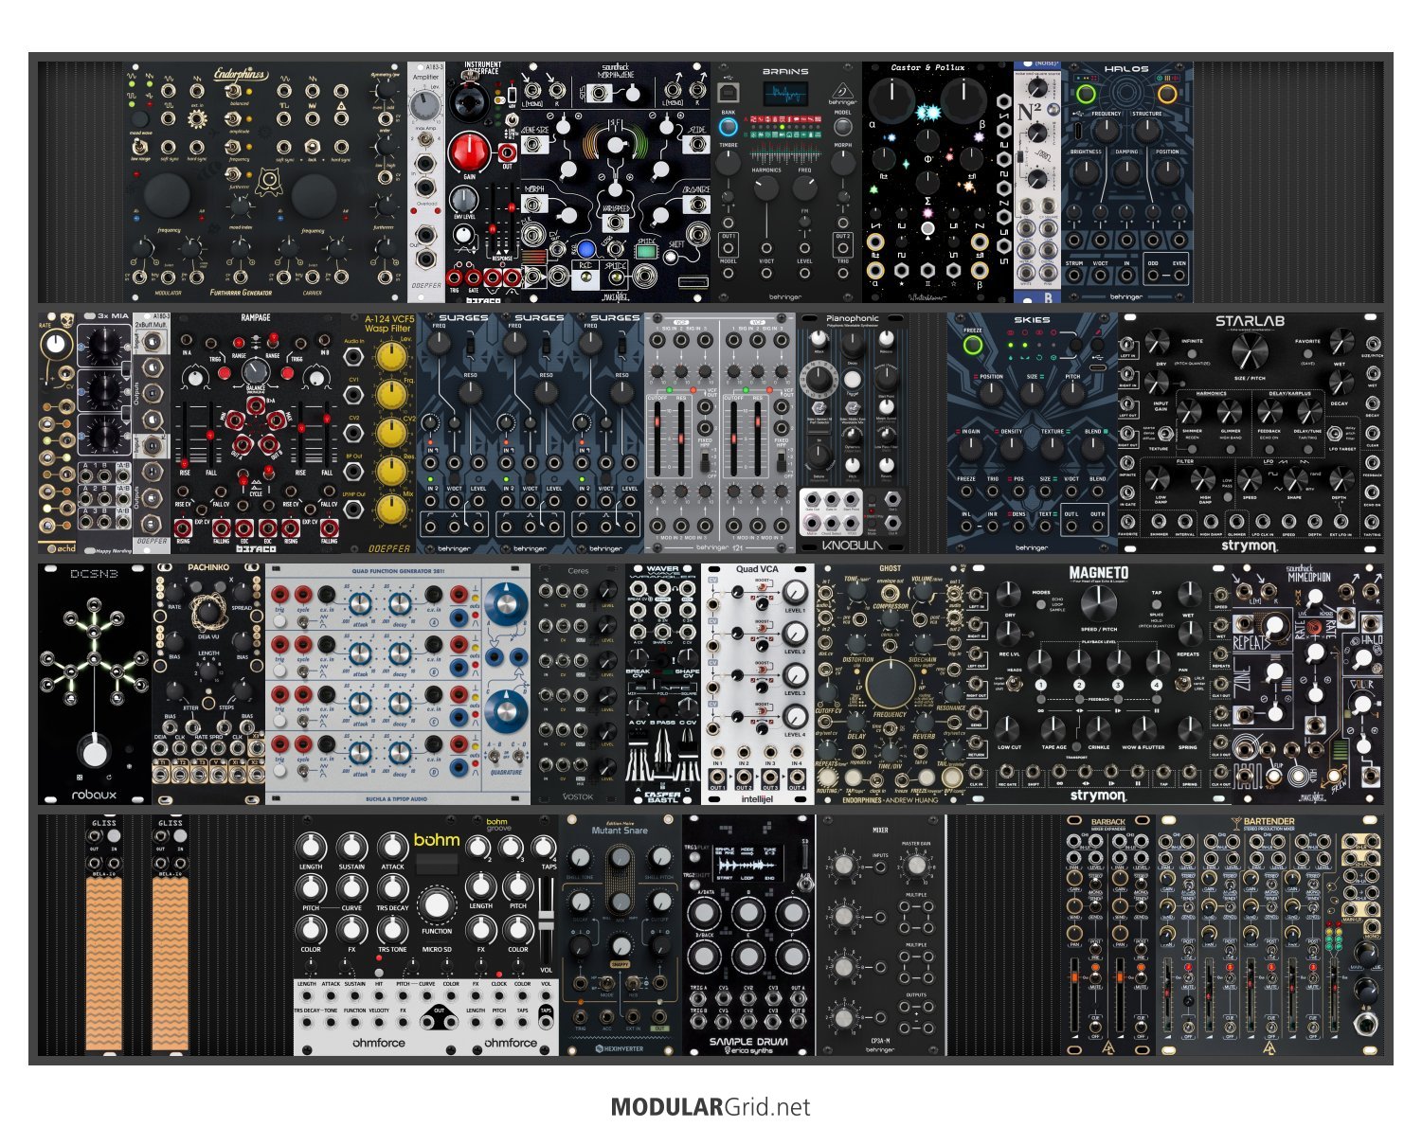The width and height of the screenshot is (1422, 1127).
Task: Select the Mimeophon module
Action: (1308, 683)
